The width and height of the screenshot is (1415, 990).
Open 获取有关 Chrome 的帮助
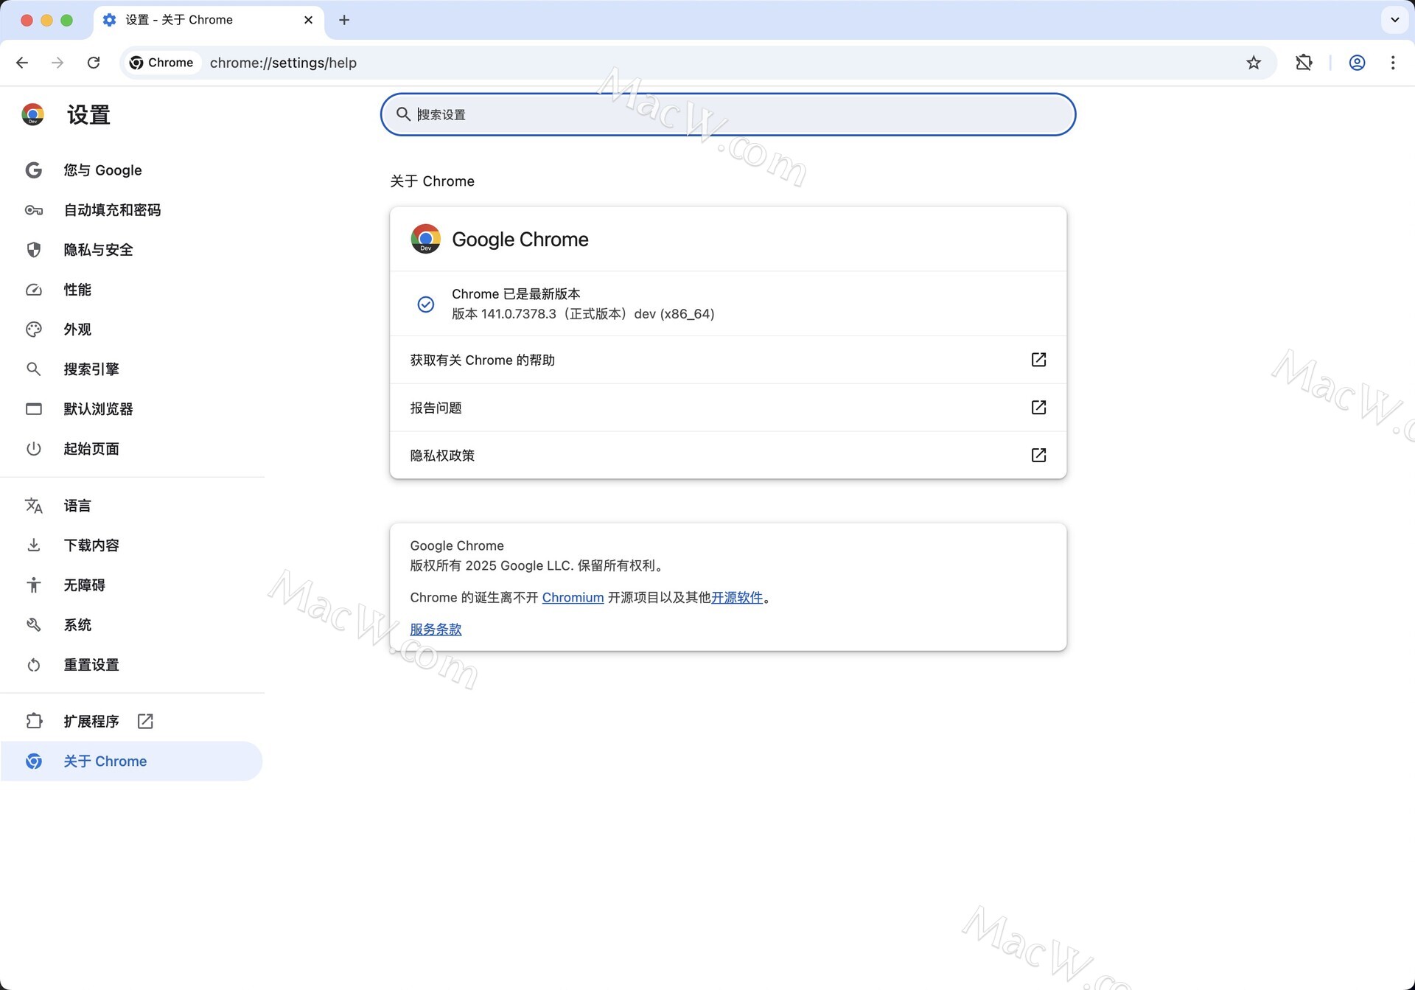[x=728, y=360]
